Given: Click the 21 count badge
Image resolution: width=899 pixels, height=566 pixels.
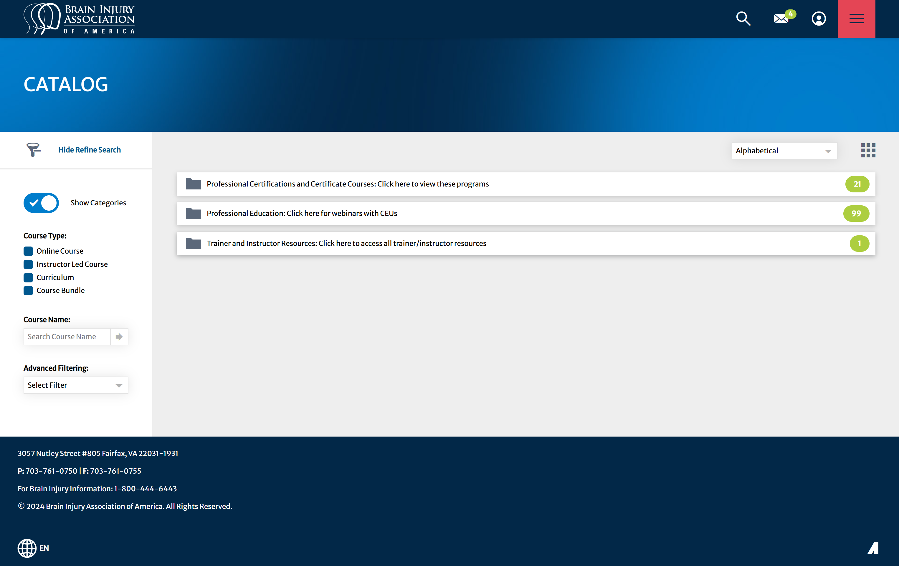Looking at the screenshot, I should 857,184.
